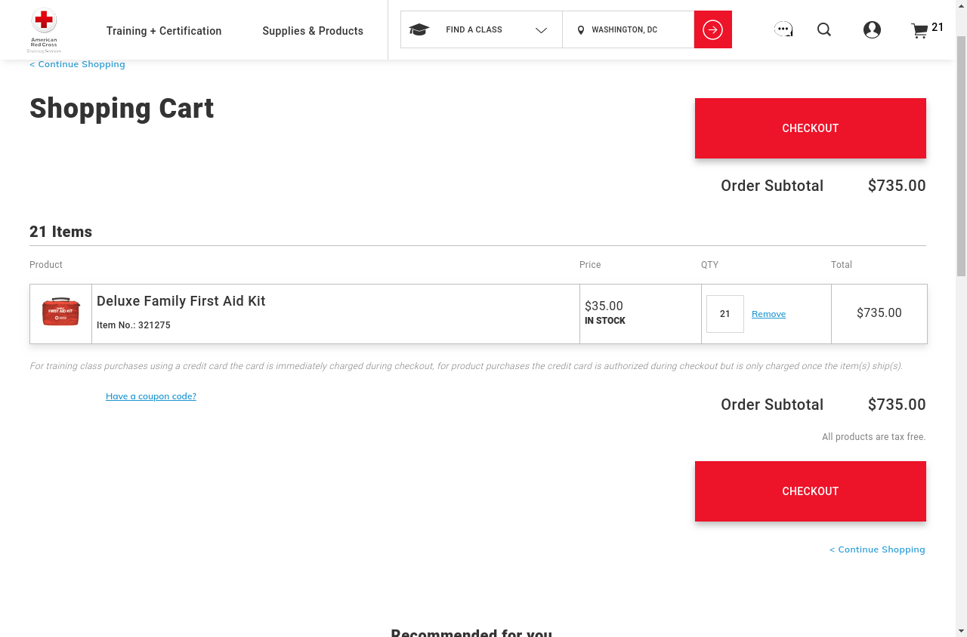The image size is (967, 637).
Task: Click the bottom Checkout button
Action: tap(810, 491)
